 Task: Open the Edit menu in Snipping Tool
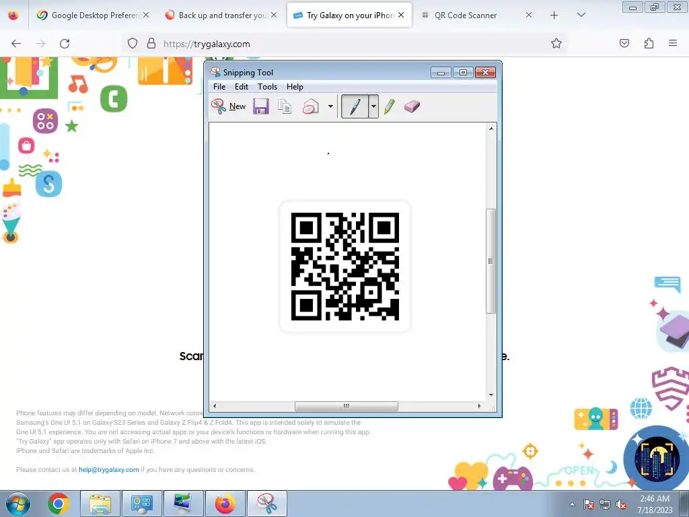tap(242, 87)
